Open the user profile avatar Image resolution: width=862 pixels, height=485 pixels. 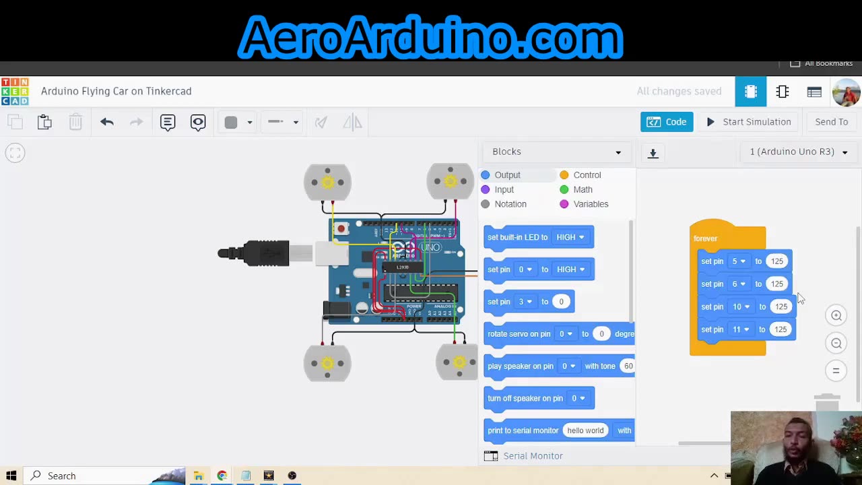click(847, 92)
